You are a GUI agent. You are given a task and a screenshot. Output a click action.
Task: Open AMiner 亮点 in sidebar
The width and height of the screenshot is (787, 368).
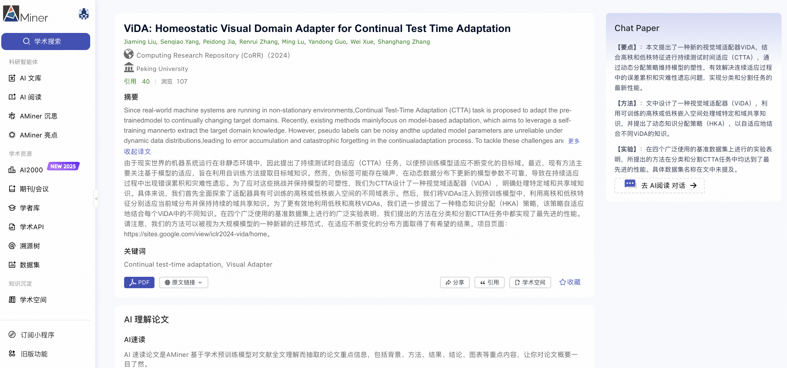[38, 135]
